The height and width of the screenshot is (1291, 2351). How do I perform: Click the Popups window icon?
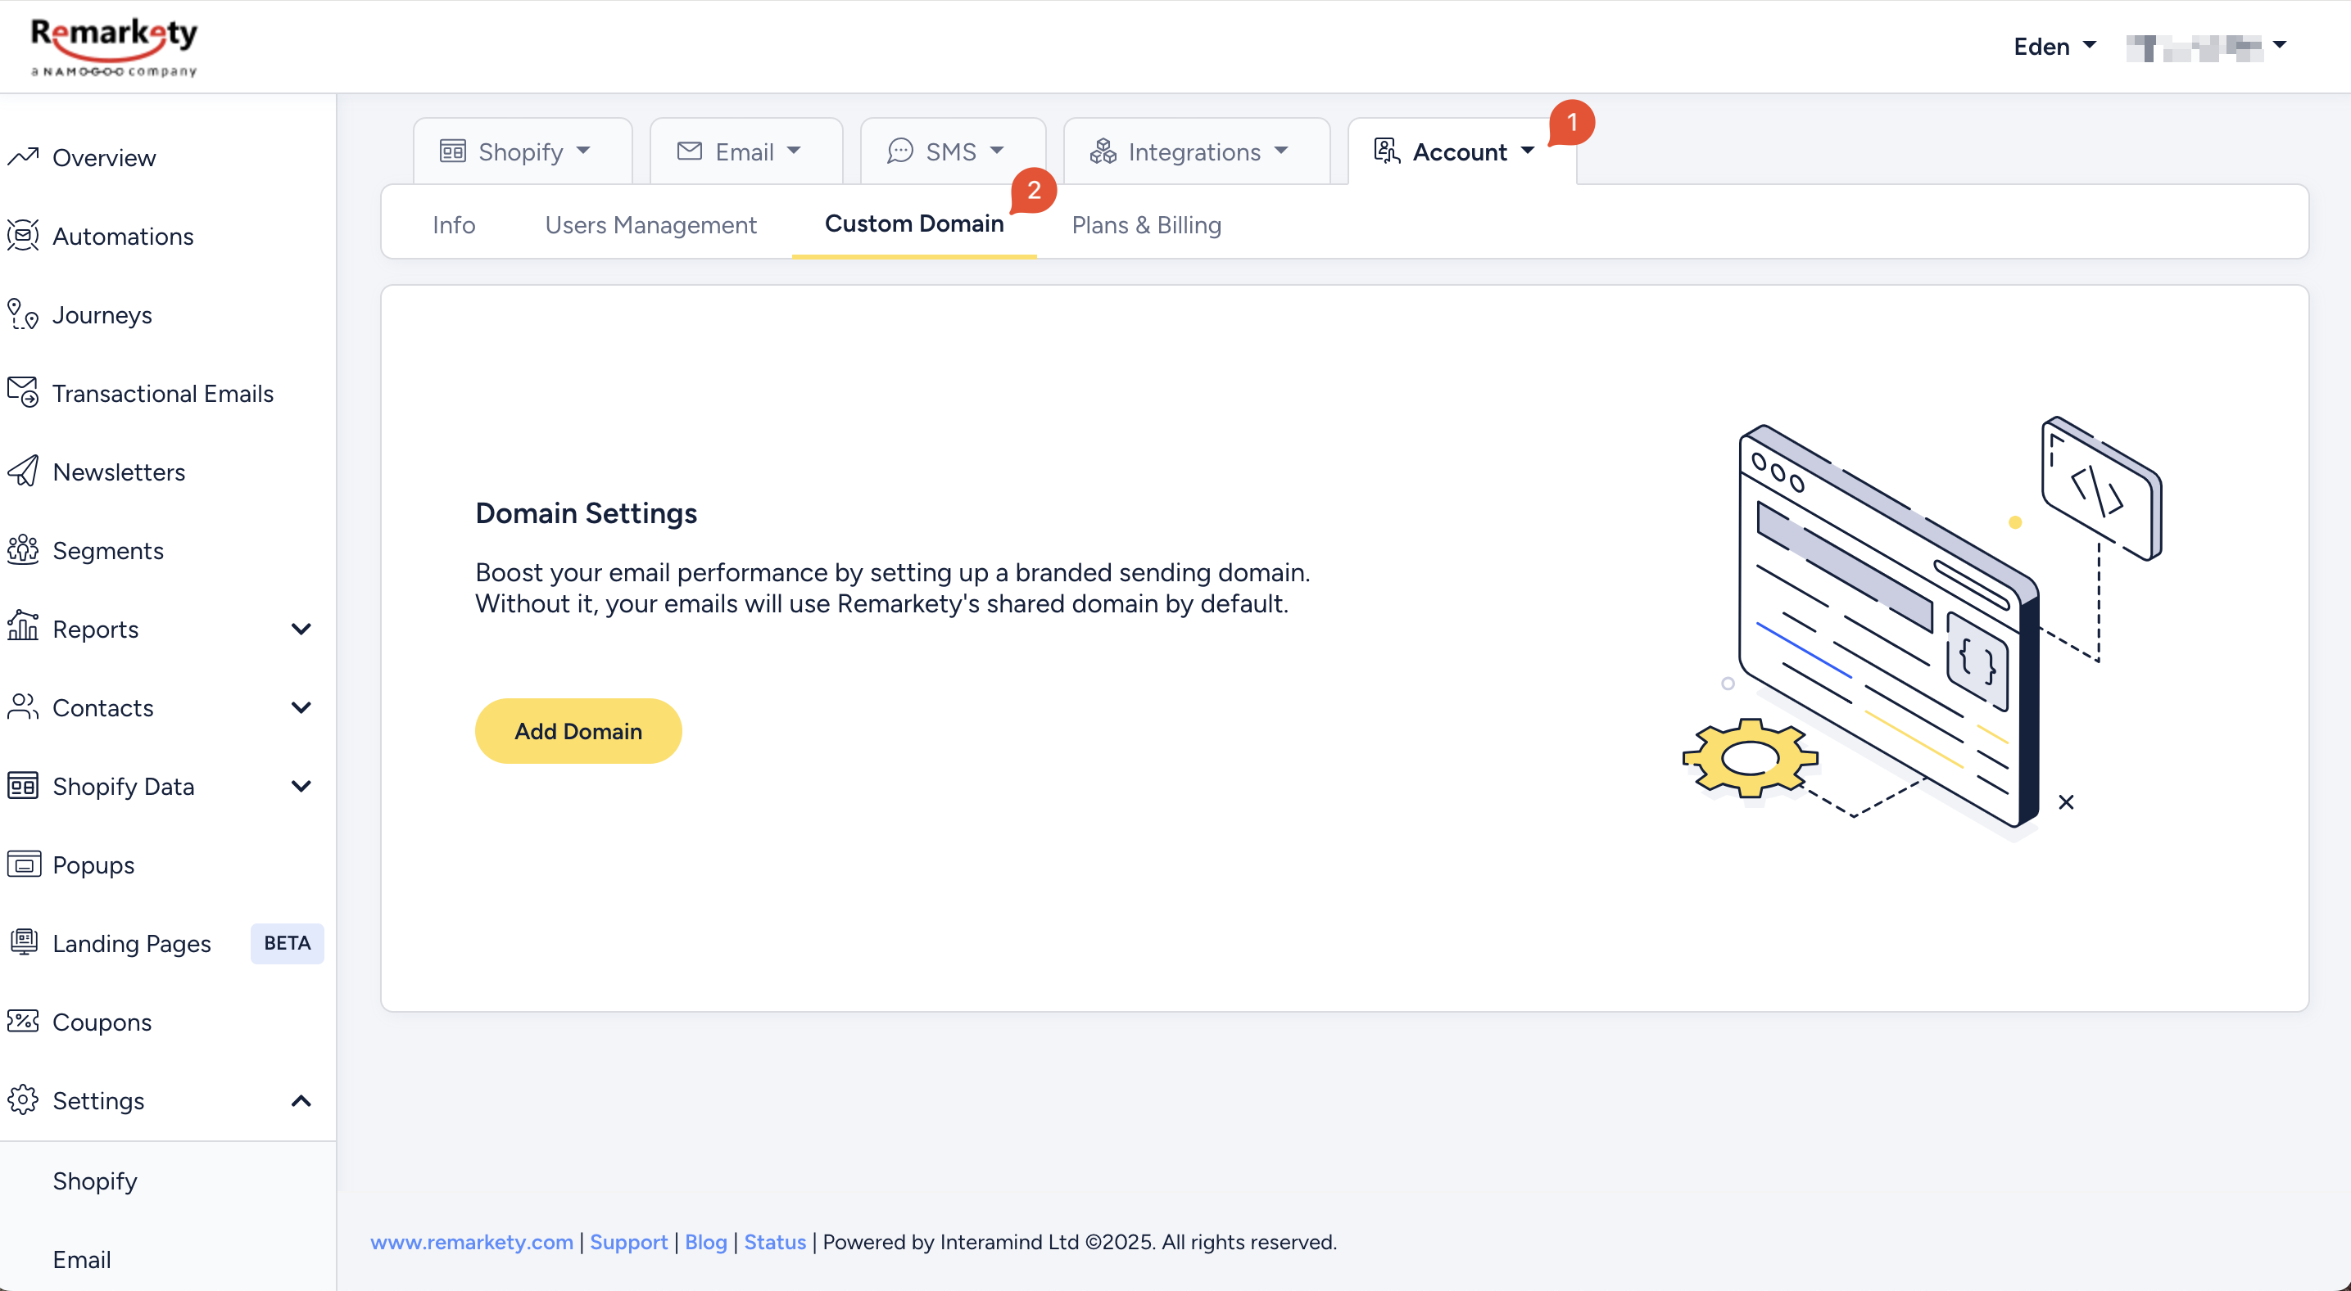(x=23, y=864)
